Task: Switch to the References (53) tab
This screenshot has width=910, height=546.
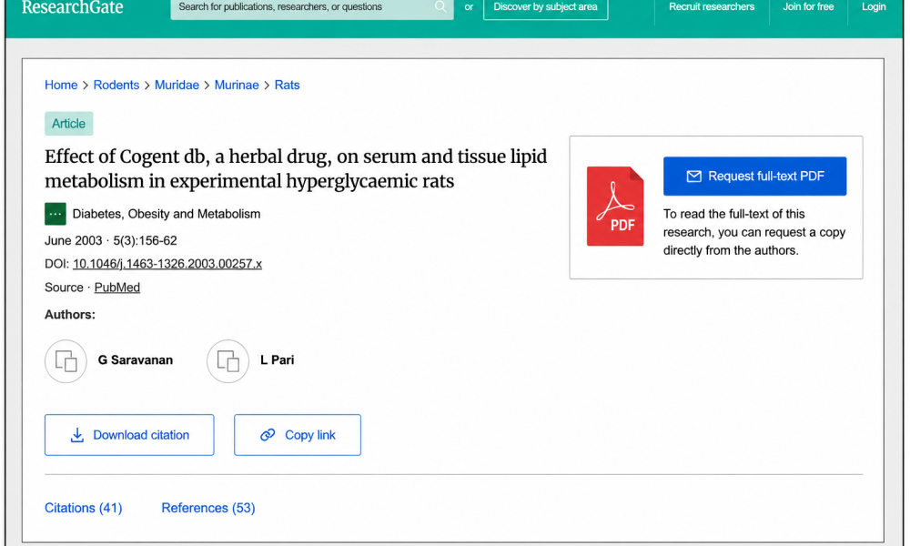Action: click(x=208, y=508)
